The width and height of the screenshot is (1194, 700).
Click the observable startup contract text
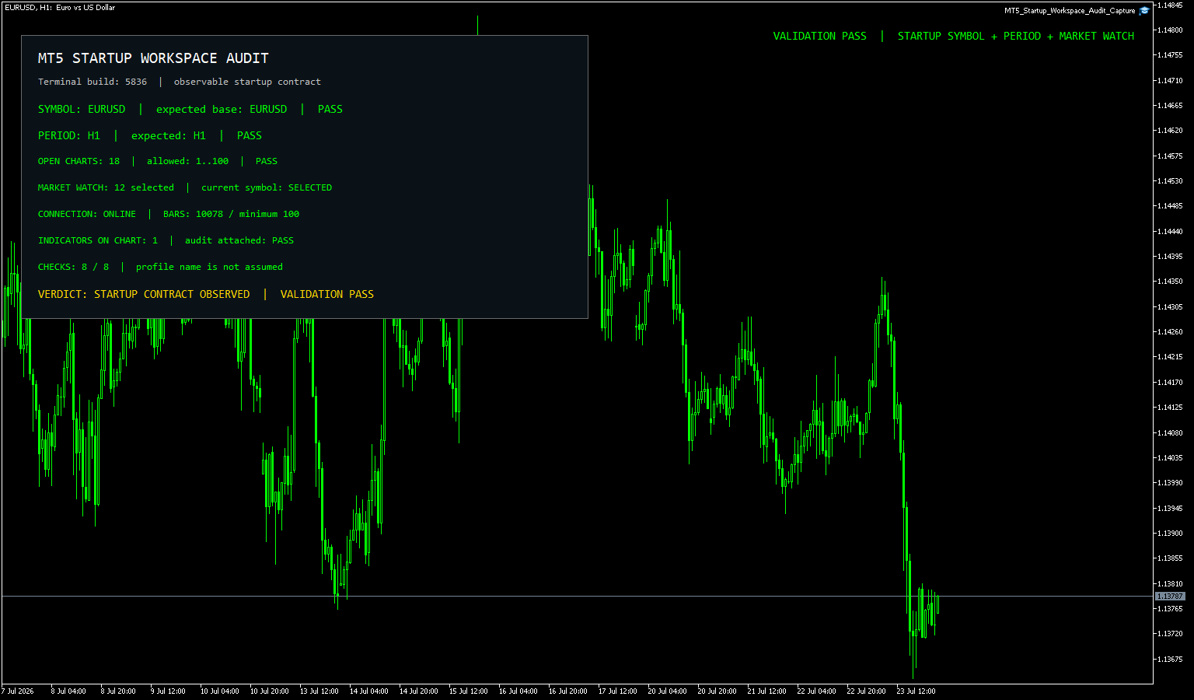click(x=247, y=82)
